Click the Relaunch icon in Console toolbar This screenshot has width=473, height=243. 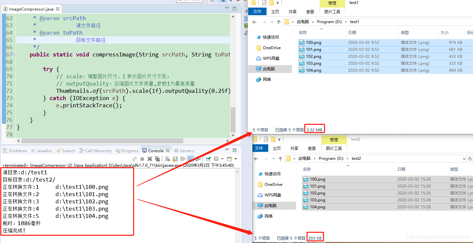click(134, 159)
